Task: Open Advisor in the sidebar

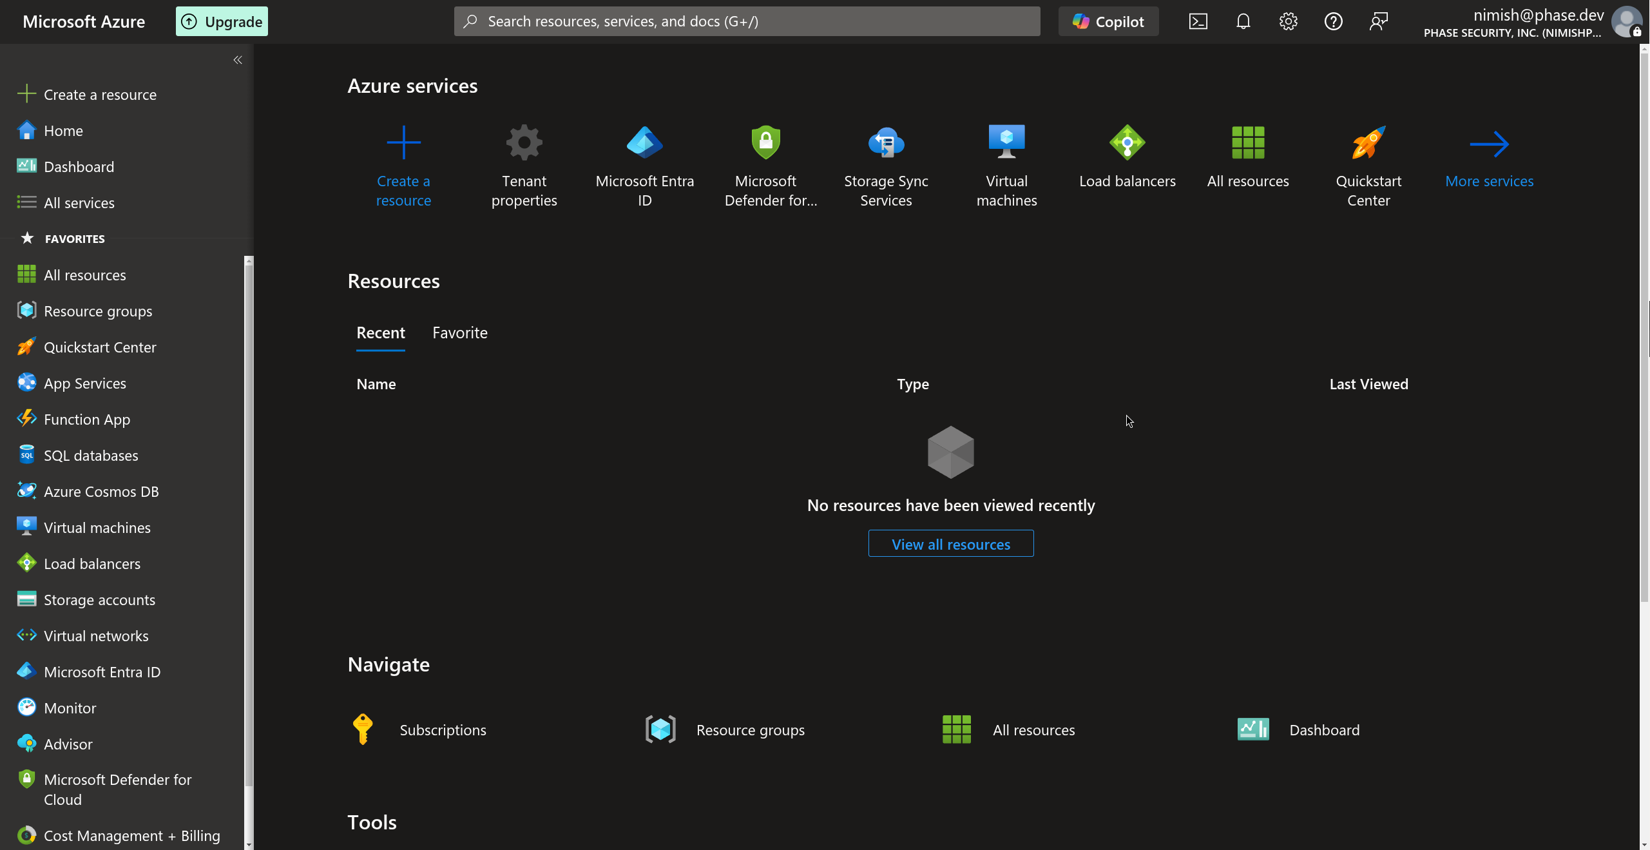Action: click(122, 744)
